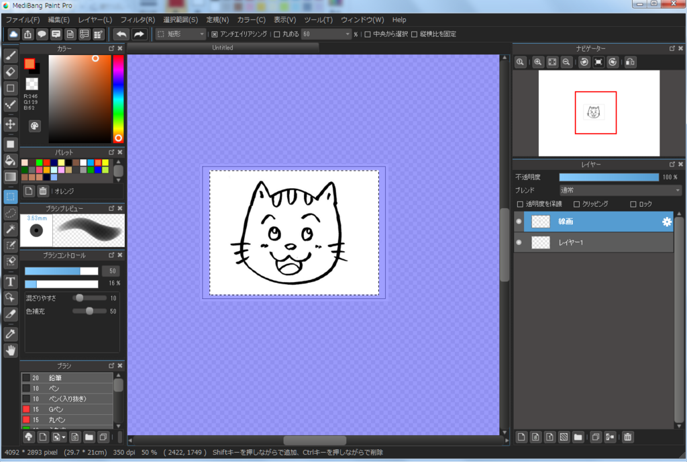Open the ブレンド mode 通常 dropdown
687x462 pixels.
click(x=620, y=190)
